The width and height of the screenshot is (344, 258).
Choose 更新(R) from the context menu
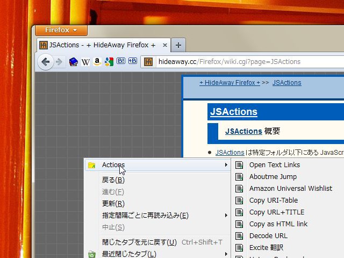(157, 204)
